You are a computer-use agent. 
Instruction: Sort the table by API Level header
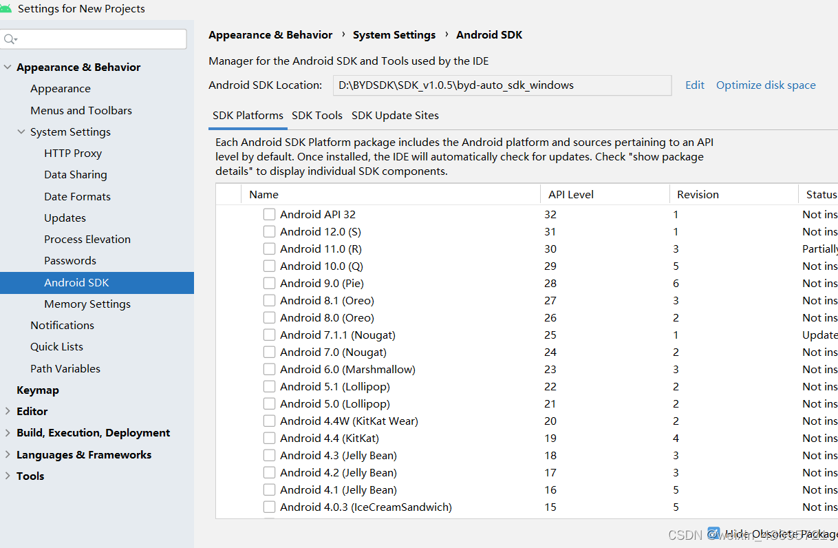570,194
